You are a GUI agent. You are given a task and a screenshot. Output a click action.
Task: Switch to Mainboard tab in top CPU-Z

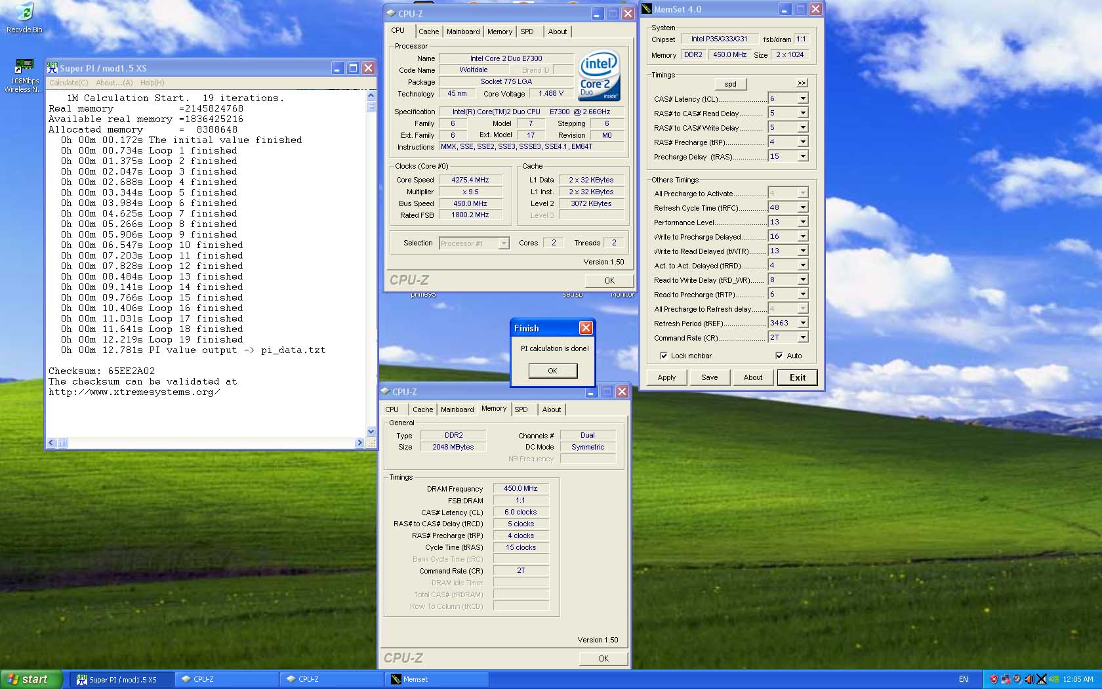tap(463, 31)
